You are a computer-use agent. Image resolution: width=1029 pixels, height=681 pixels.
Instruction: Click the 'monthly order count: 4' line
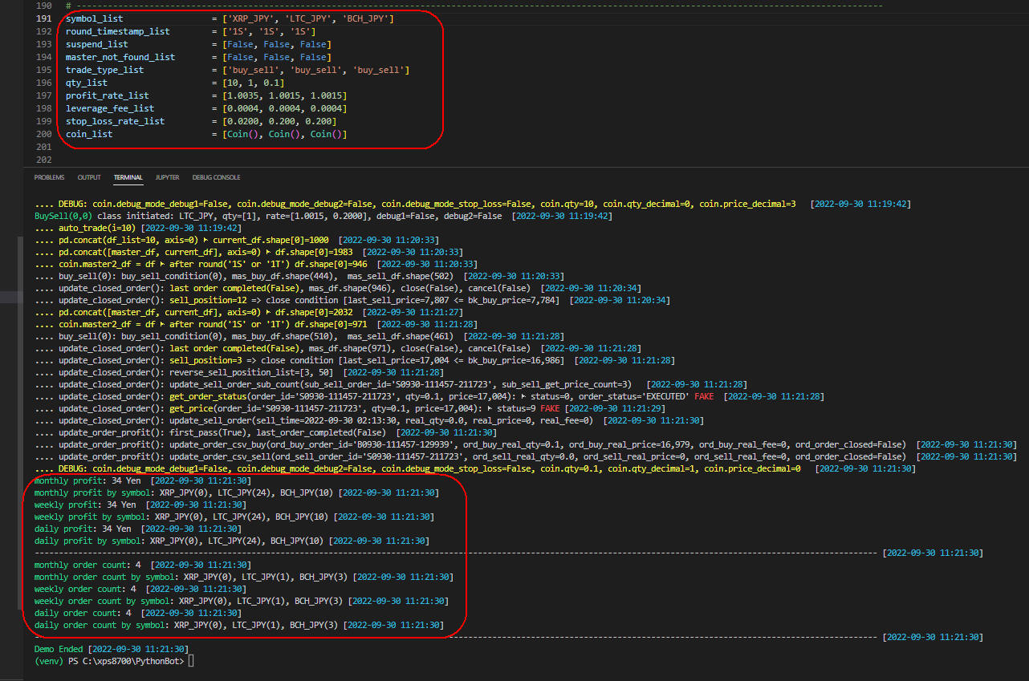(x=142, y=565)
